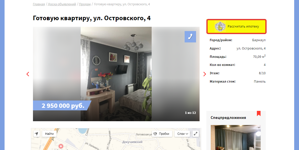Toggle the Пробки traffic layer
Screen dimensions: 299x150
tap(162, 134)
